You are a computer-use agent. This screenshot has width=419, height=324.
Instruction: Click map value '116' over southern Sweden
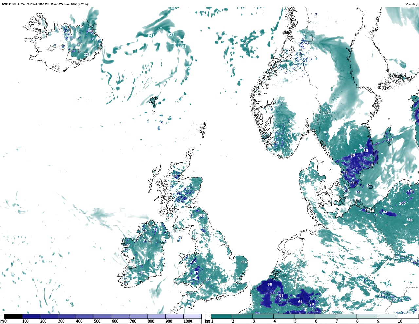(354, 183)
